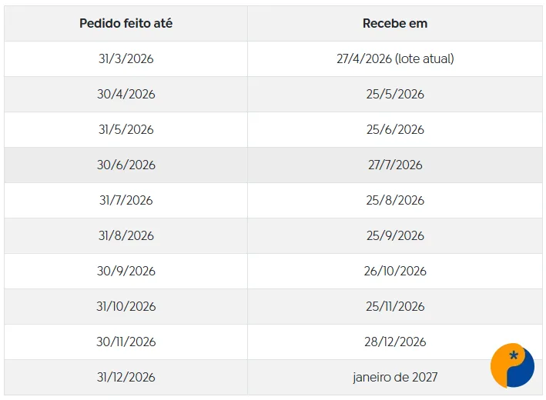
Task: Click the orange and blue asterisk floating icon
Action: [x=512, y=365]
